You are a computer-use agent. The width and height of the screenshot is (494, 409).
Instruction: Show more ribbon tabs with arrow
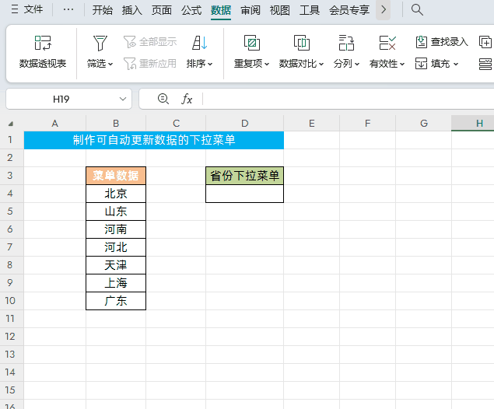coord(383,10)
